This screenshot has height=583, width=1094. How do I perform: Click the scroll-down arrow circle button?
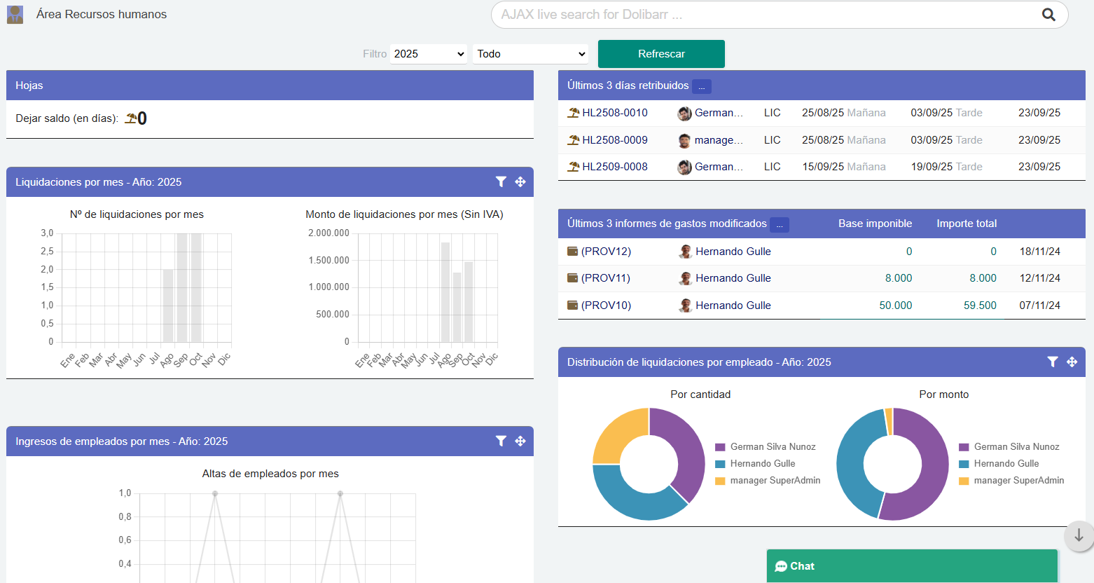[x=1079, y=536]
